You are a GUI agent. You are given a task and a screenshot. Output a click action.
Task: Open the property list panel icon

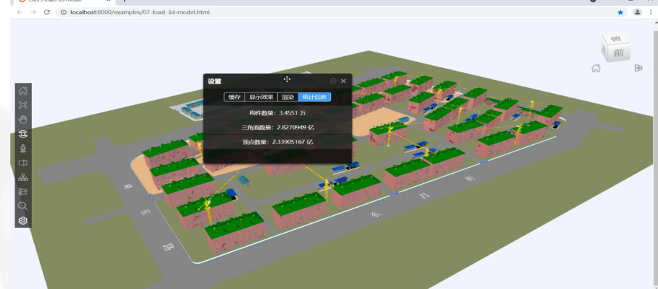click(23, 191)
